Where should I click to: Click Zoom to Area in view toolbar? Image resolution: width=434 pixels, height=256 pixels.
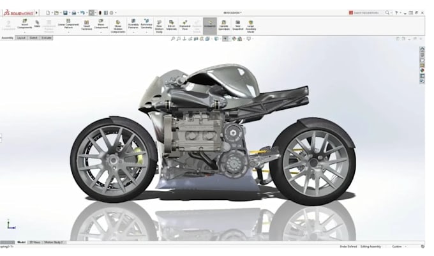(179, 39)
